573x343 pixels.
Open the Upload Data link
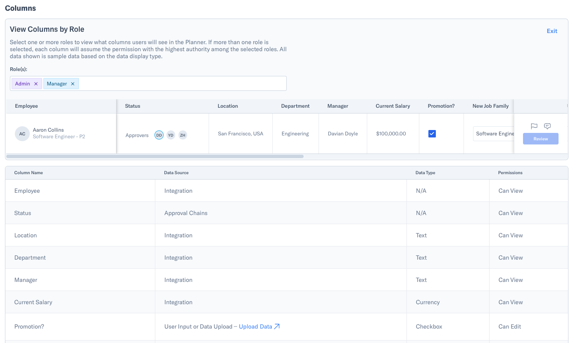pyautogui.click(x=255, y=326)
